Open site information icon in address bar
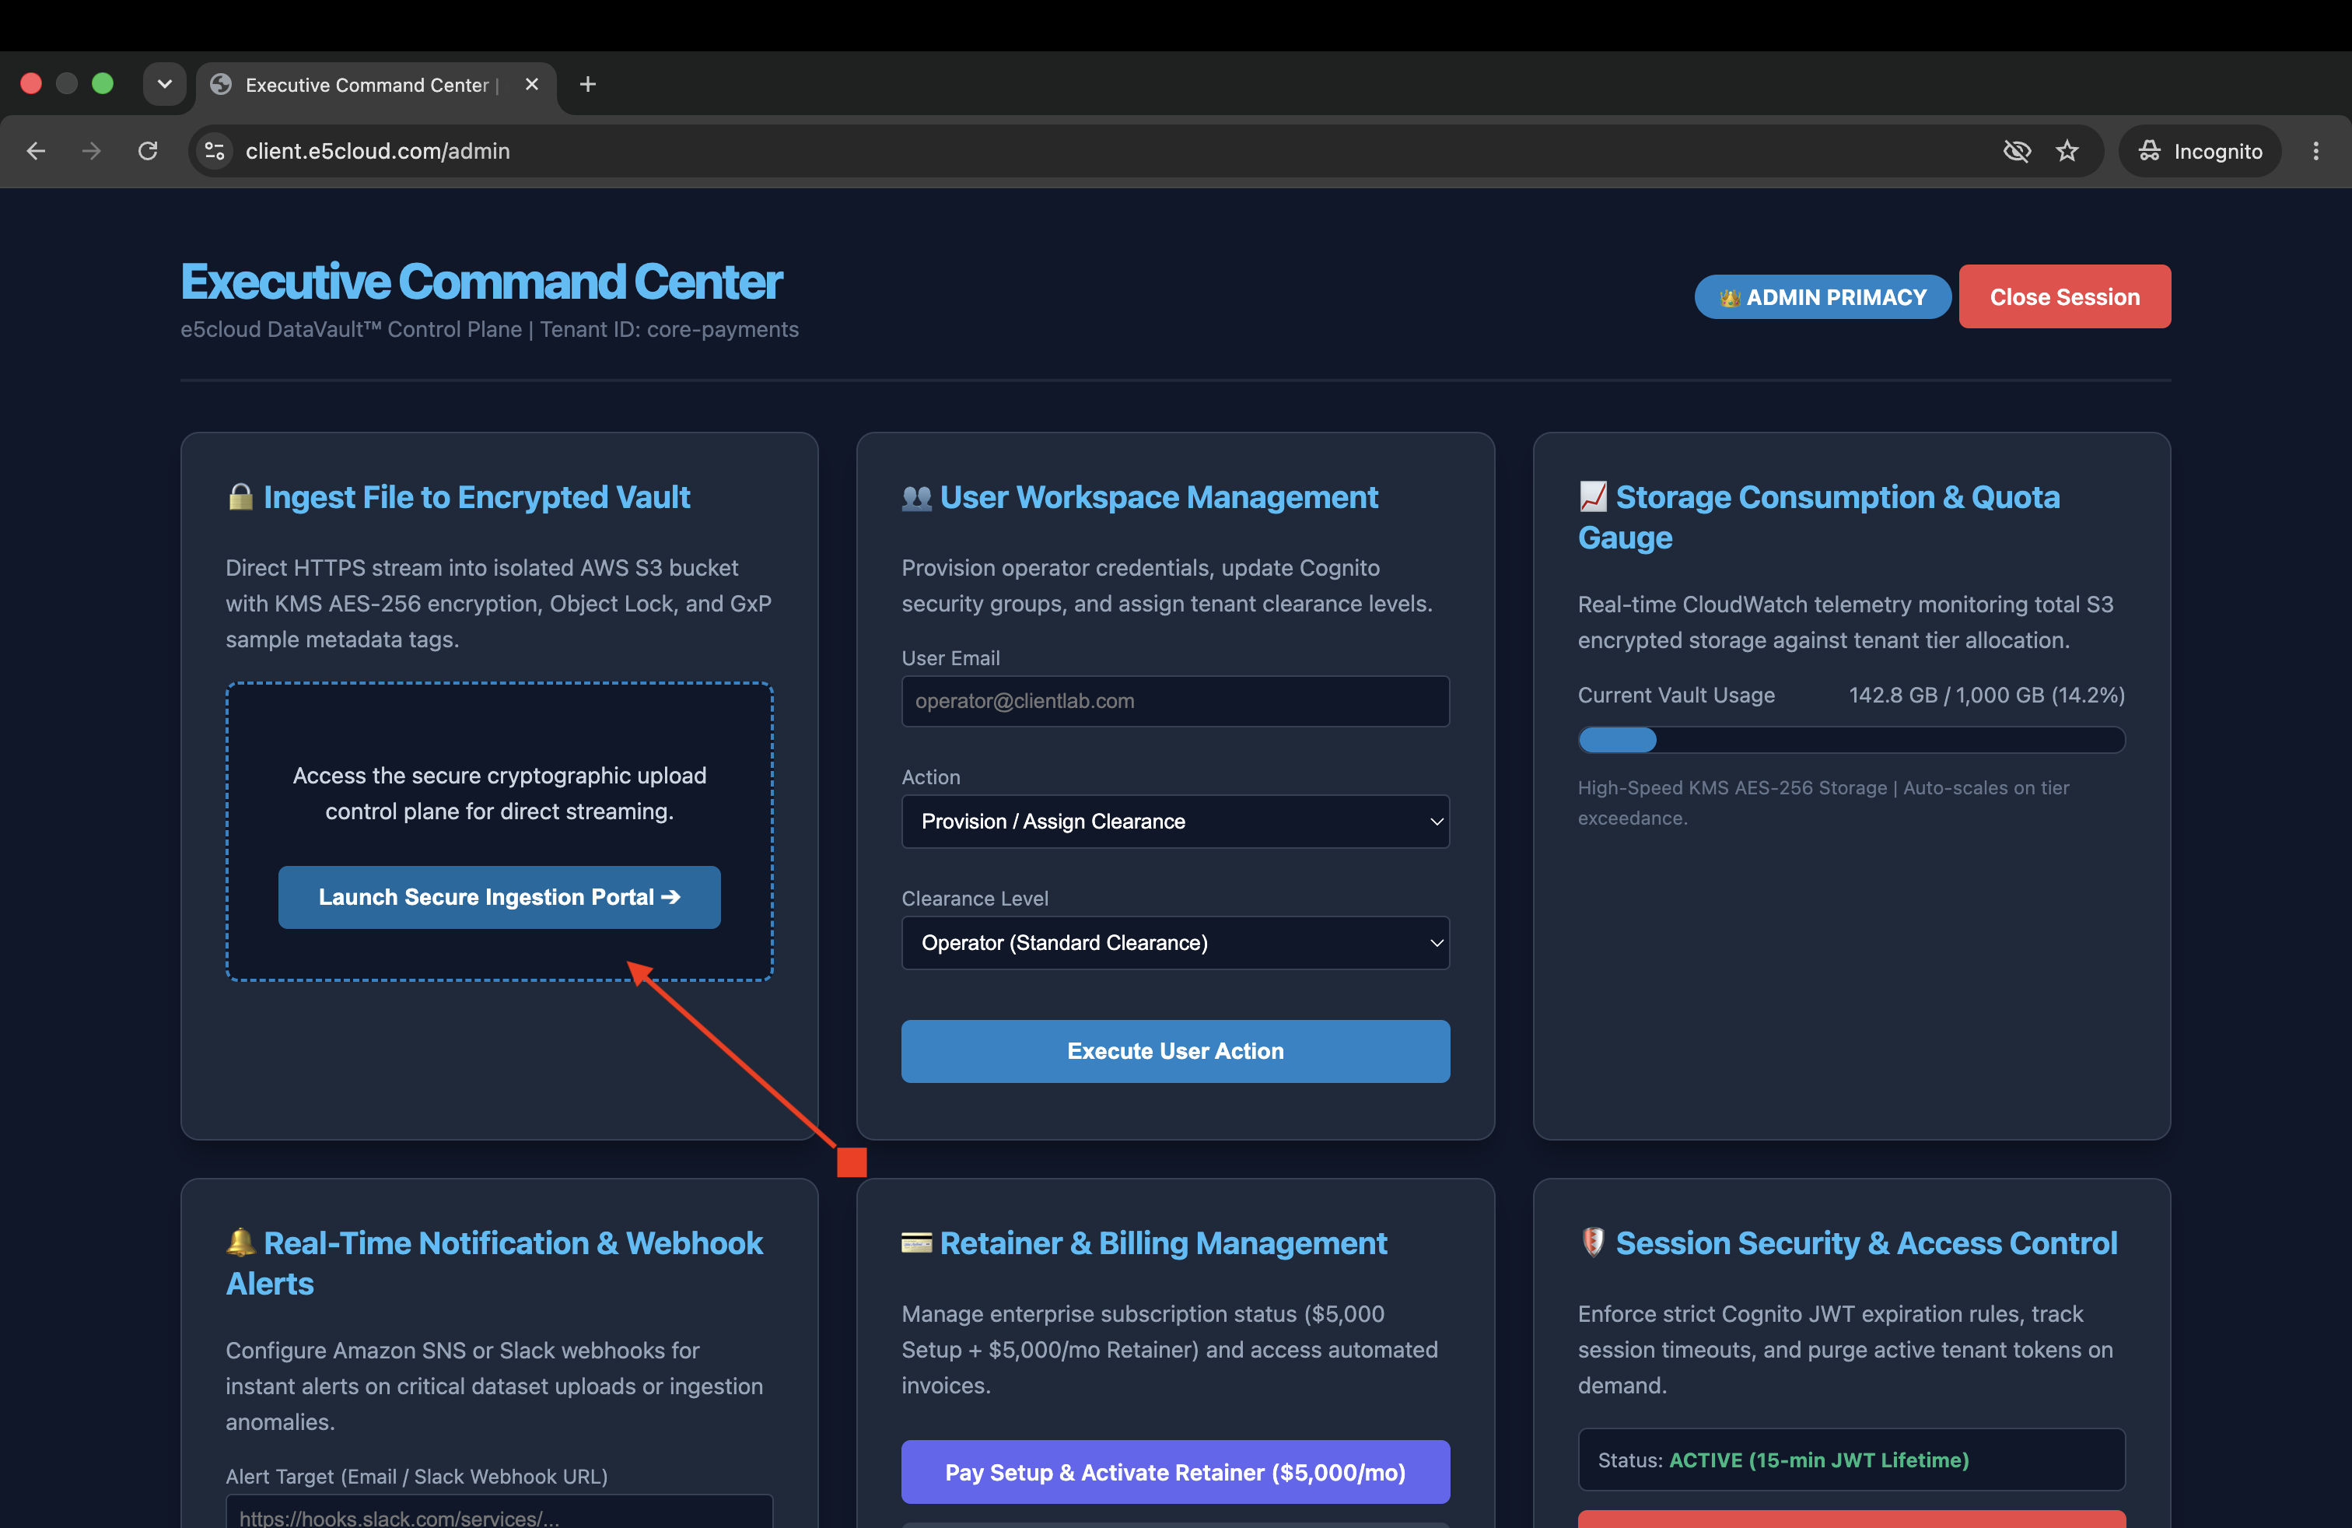The height and width of the screenshot is (1528, 2352). coord(215,151)
